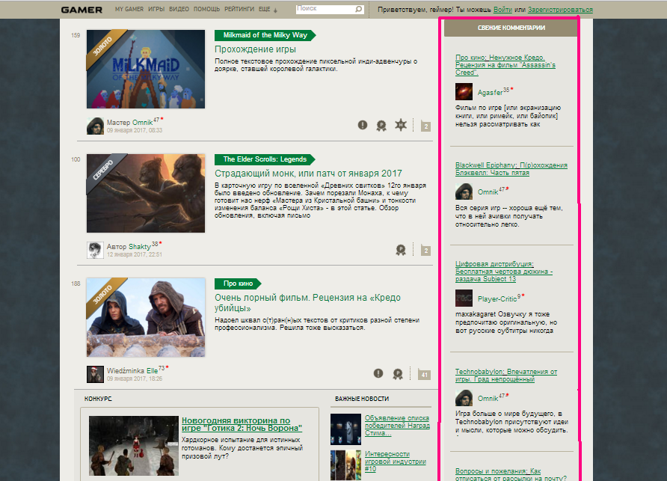Click Agasfer's avatar in recent comments
667x481 pixels.
(464, 92)
